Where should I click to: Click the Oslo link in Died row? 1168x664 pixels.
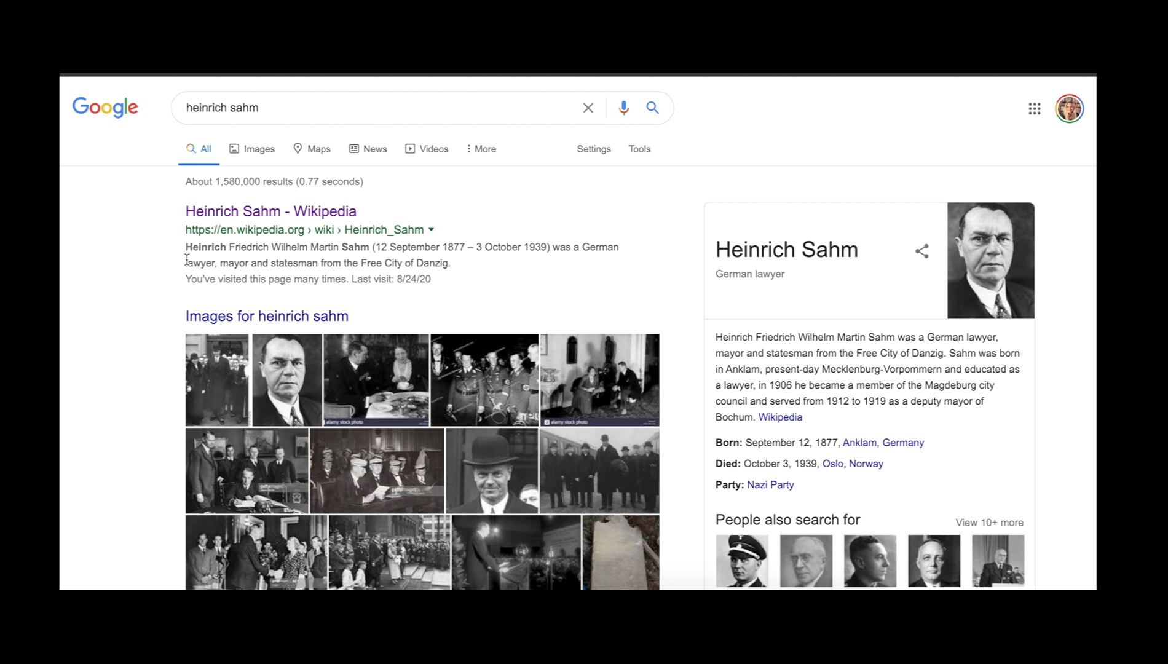(x=832, y=464)
